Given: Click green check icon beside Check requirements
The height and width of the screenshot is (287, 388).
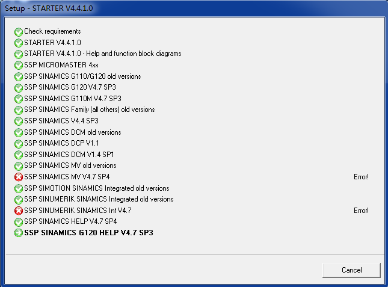Looking at the screenshot, I should [x=19, y=31].
